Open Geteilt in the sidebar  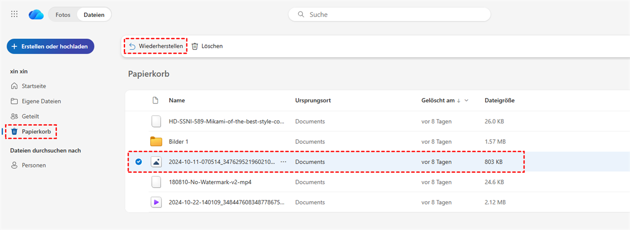(30, 116)
